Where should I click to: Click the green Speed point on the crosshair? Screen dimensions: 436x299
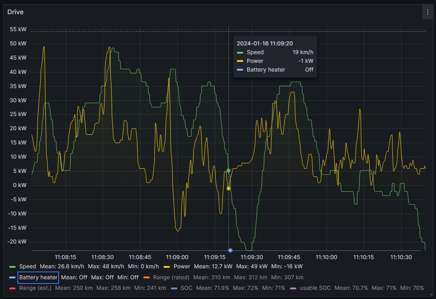tap(229, 171)
